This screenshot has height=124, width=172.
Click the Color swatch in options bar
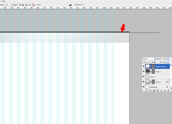coord(43,5)
